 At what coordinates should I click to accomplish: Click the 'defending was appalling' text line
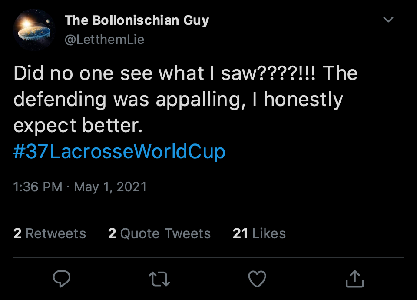click(x=178, y=100)
